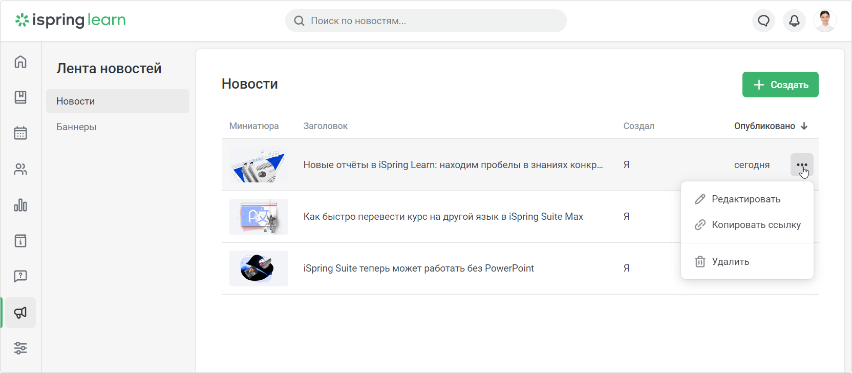
Task: Click the link icon next to Копировать ссылку
Action: coord(700,225)
